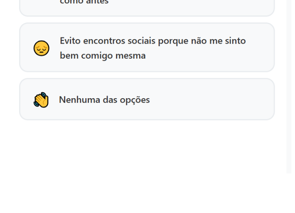Toggle the option ending with "comigo mesma"
This screenshot has width=295, height=213.
click(x=147, y=47)
